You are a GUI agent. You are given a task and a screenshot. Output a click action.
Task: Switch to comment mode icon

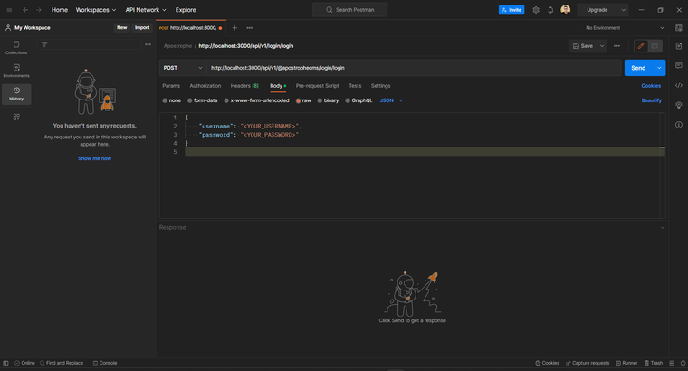pos(655,46)
